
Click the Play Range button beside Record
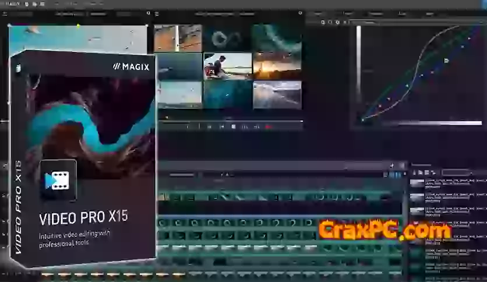coord(257,126)
